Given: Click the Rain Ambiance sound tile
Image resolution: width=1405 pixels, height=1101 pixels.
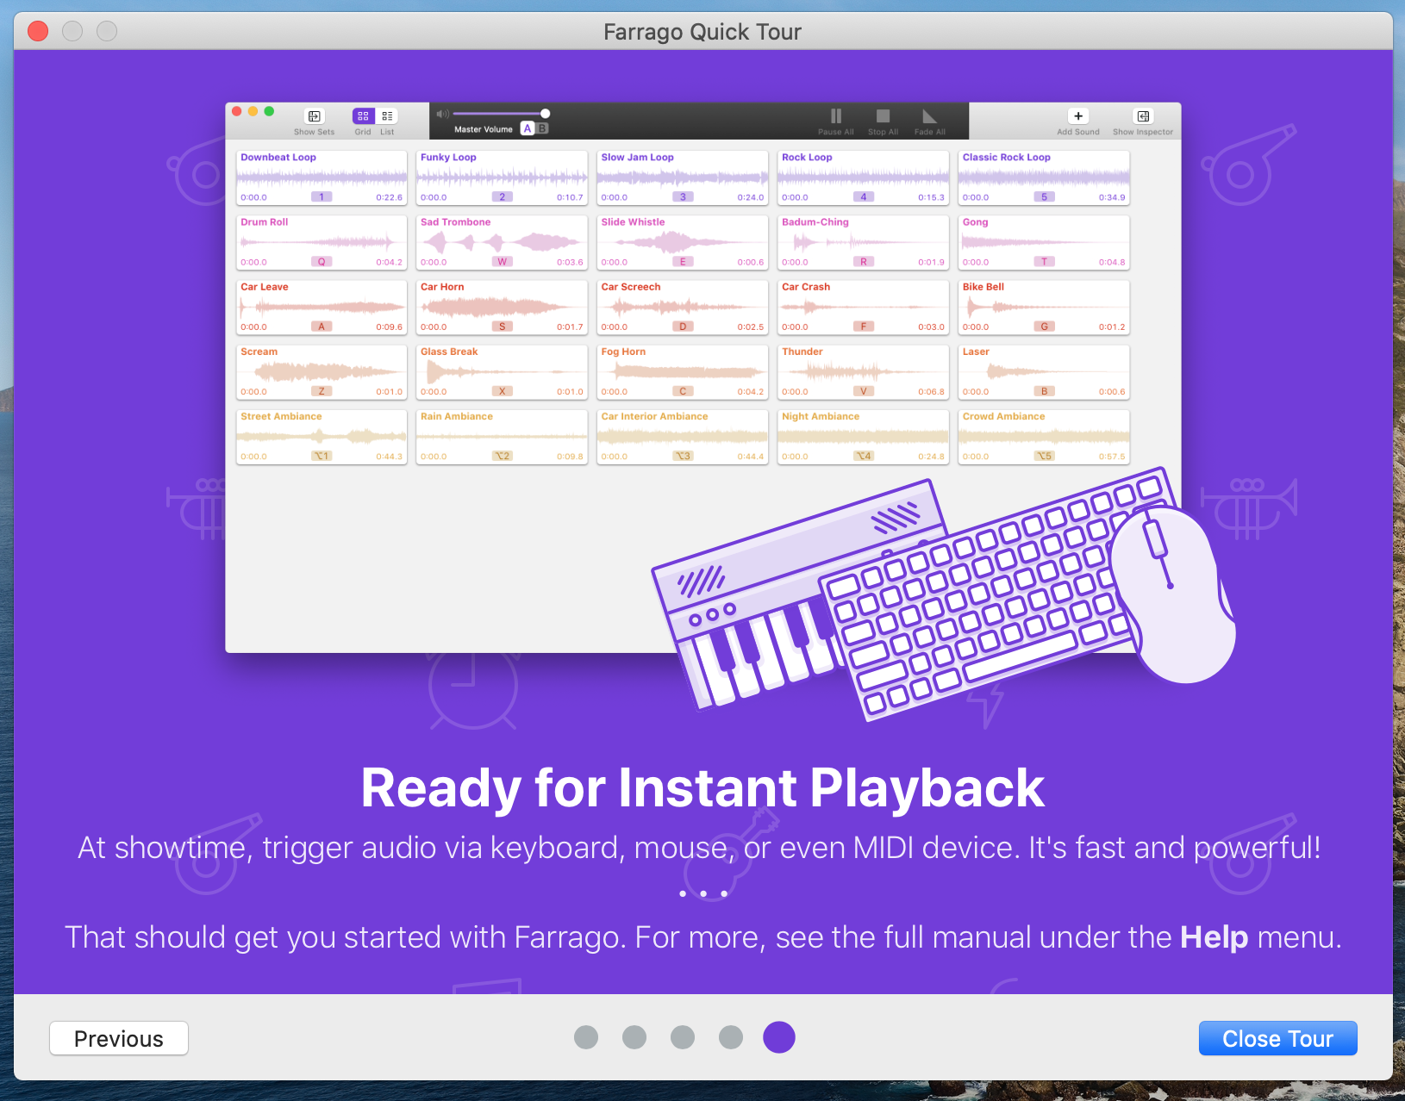Looking at the screenshot, I should 502,437.
